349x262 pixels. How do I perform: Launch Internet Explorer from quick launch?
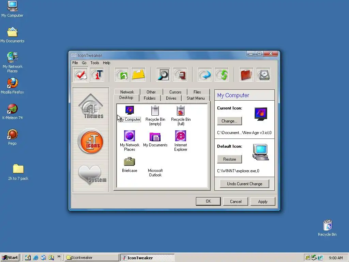[x=35, y=258]
